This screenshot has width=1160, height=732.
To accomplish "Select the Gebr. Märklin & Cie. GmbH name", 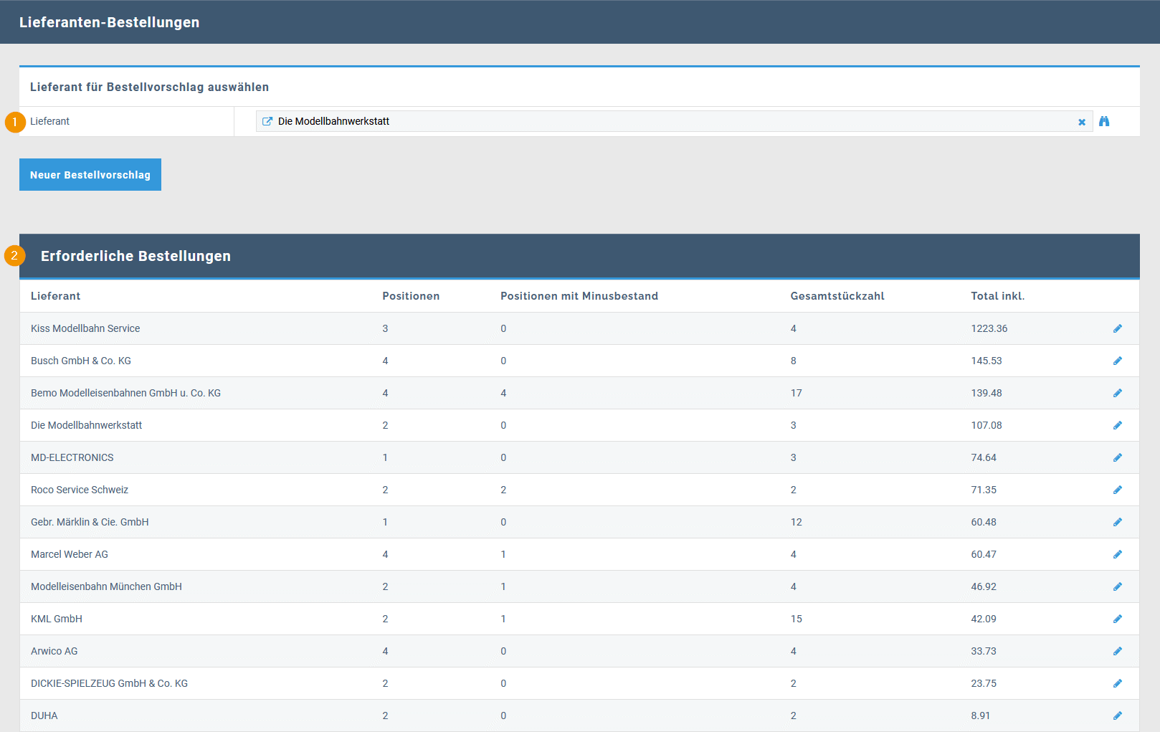I will (x=90, y=522).
